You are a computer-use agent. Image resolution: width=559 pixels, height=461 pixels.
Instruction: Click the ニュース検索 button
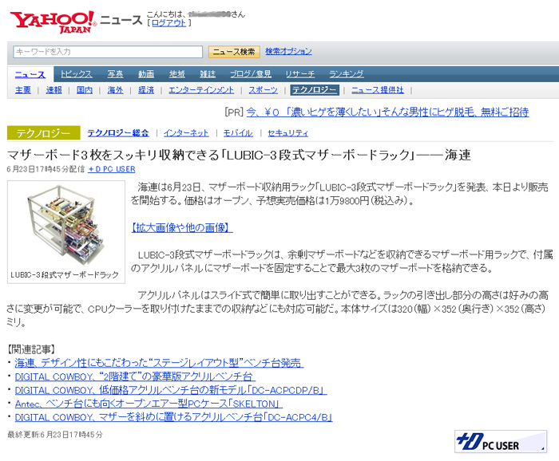point(234,52)
